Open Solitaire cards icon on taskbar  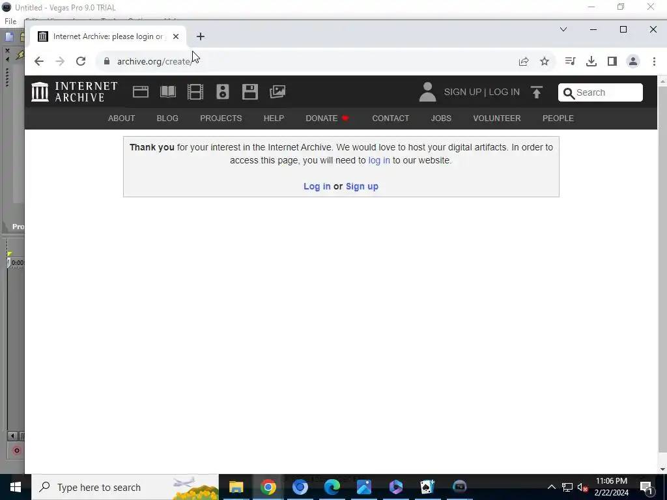click(x=427, y=487)
